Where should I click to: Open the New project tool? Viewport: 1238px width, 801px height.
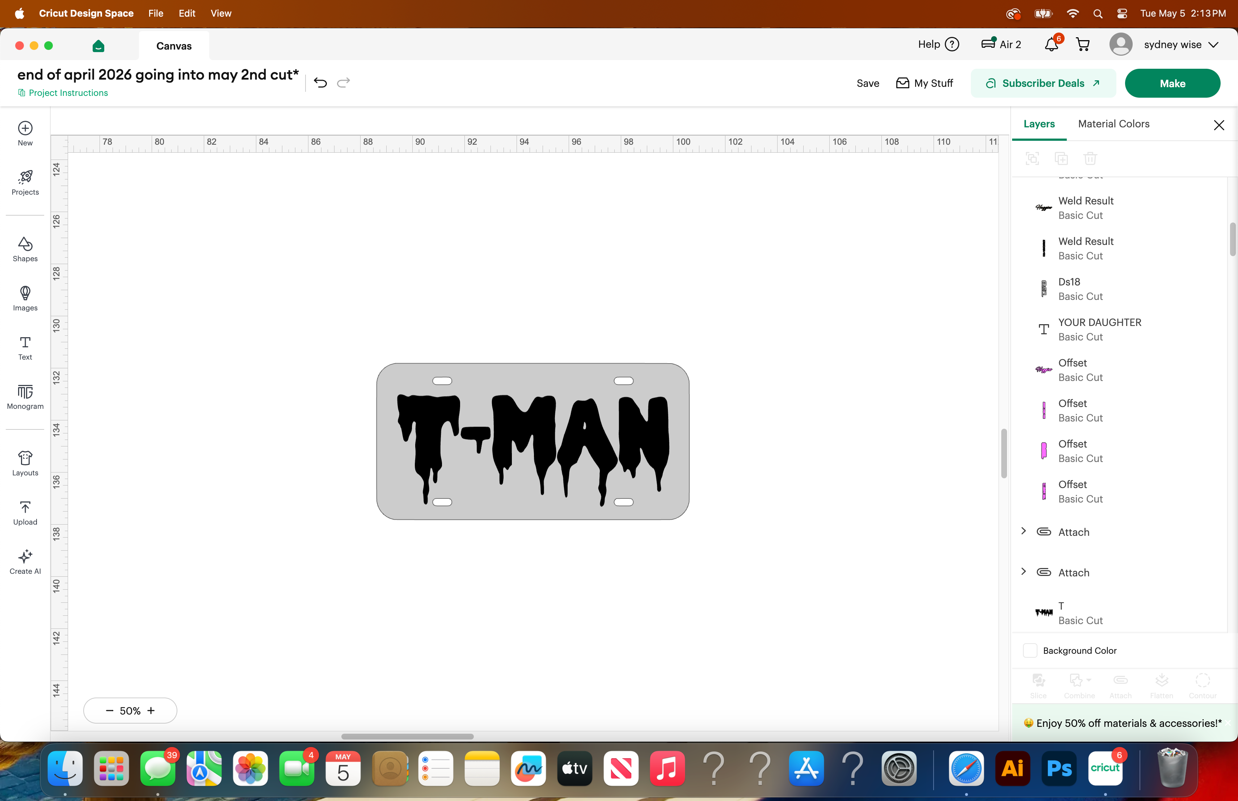pos(25,133)
